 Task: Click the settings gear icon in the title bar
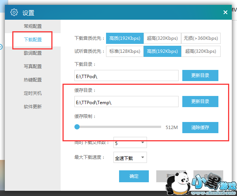pyautogui.click(x=14, y=12)
